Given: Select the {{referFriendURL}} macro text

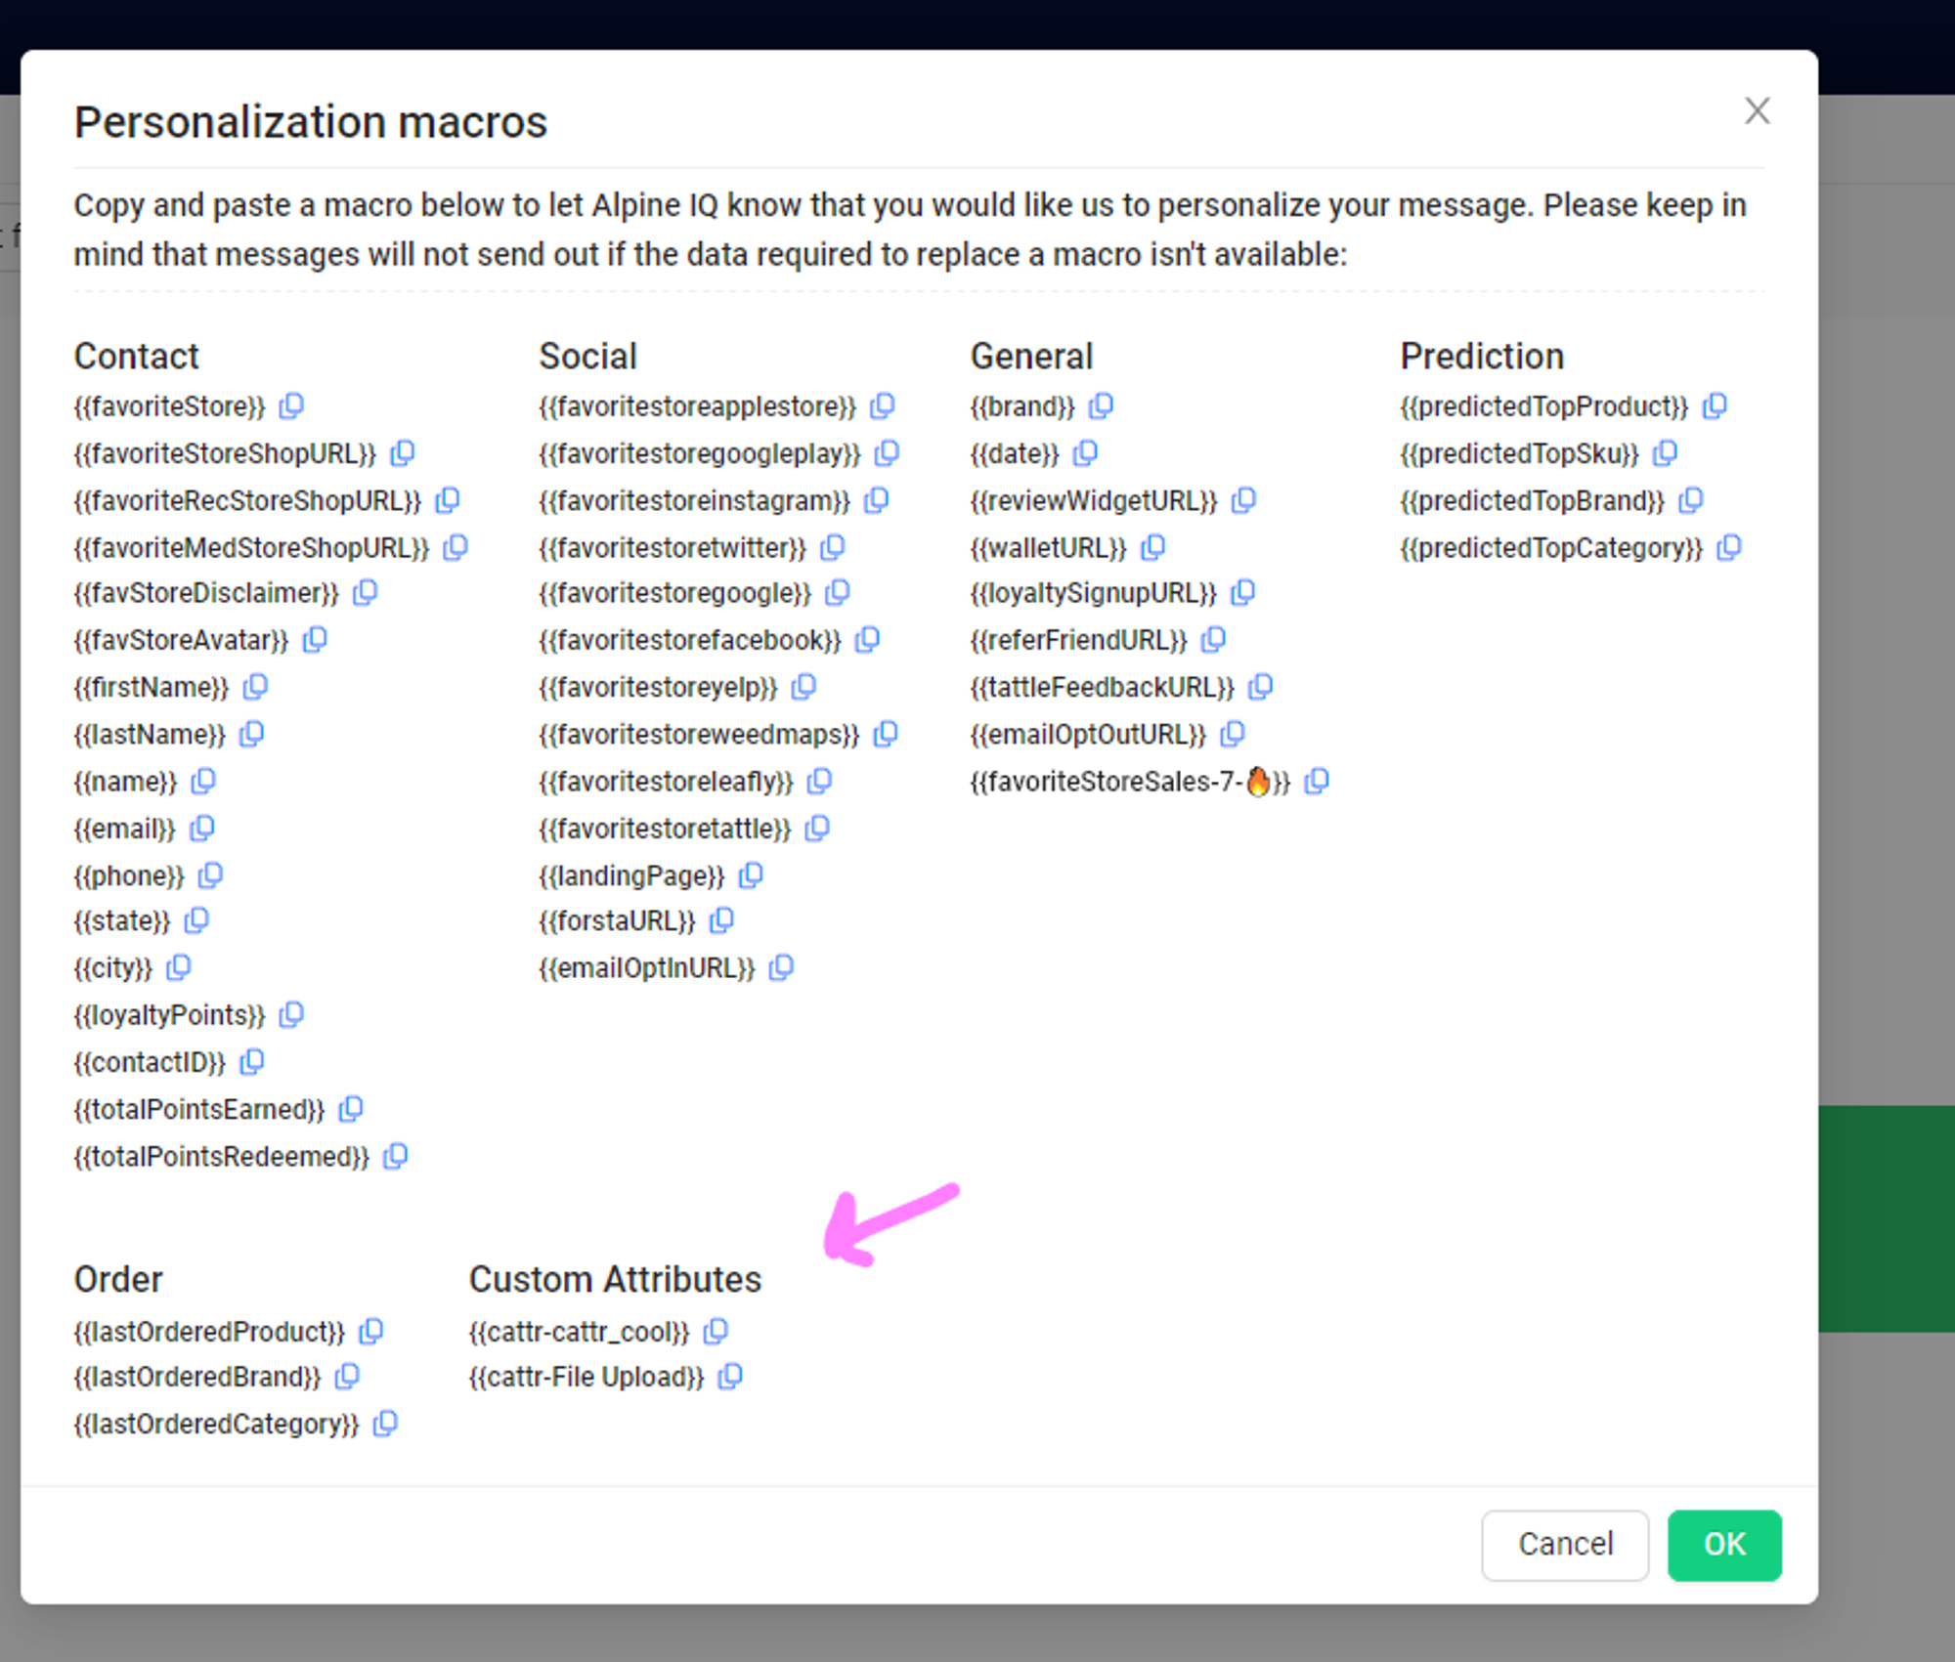Looking at the screenshot, I should point(1078,641).
